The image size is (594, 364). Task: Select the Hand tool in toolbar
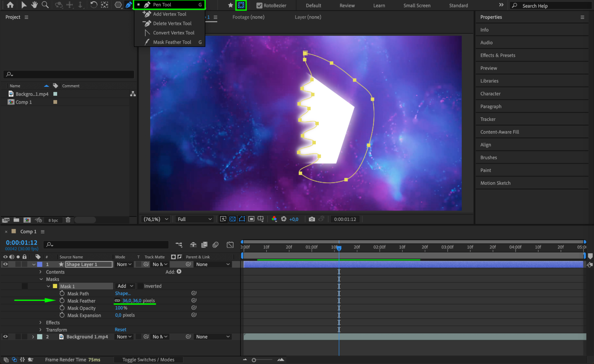34,5
